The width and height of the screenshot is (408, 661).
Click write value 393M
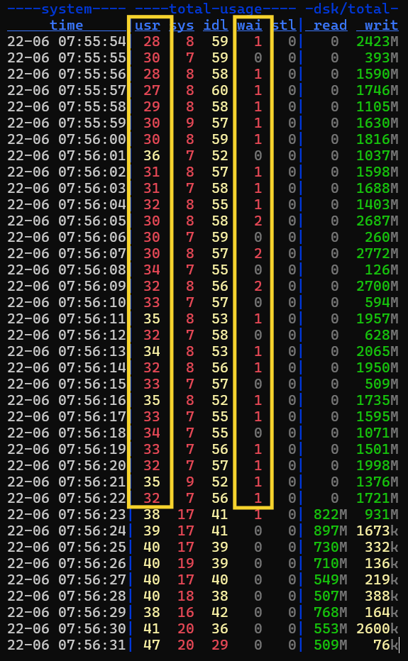[382, 57]
